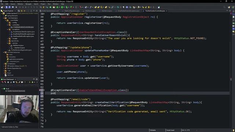The height and width of the screenshot is (132, 235).
Task: Maximize the Project Explorer panel
Action: 37,11
